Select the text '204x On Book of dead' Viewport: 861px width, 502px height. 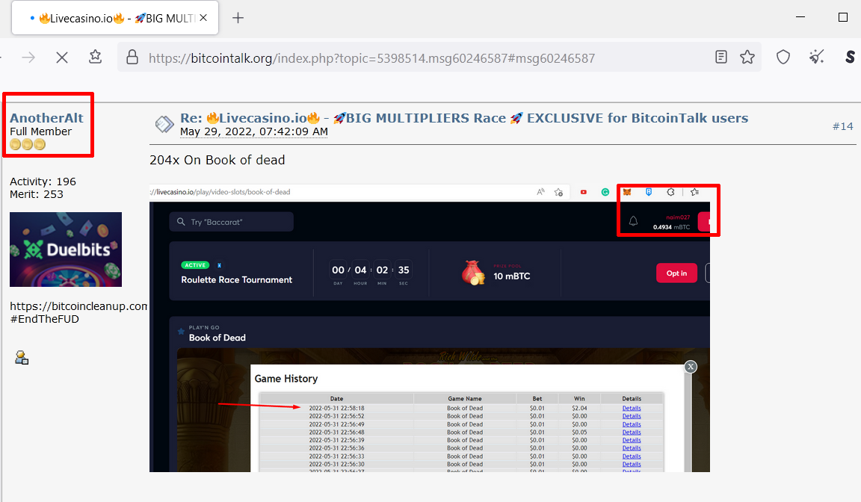click(217, 160)
